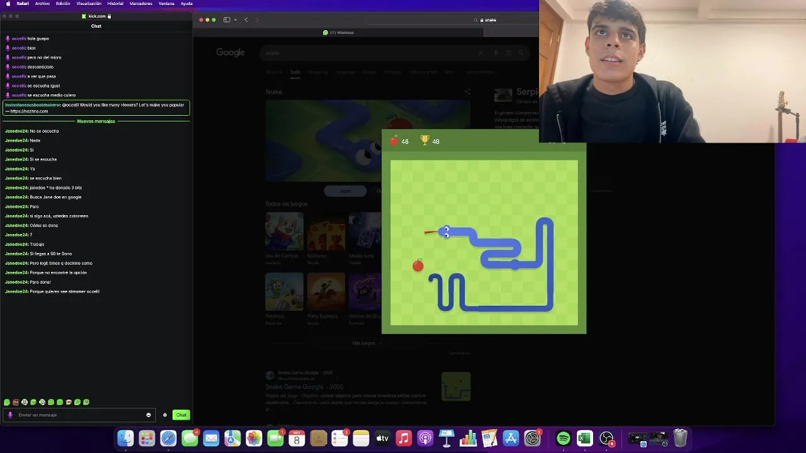The height and width of the screenshot is (453, 806).
Task: Expand the sidebar dropdown arrow in Safari
Action: (x=236, y=20)
